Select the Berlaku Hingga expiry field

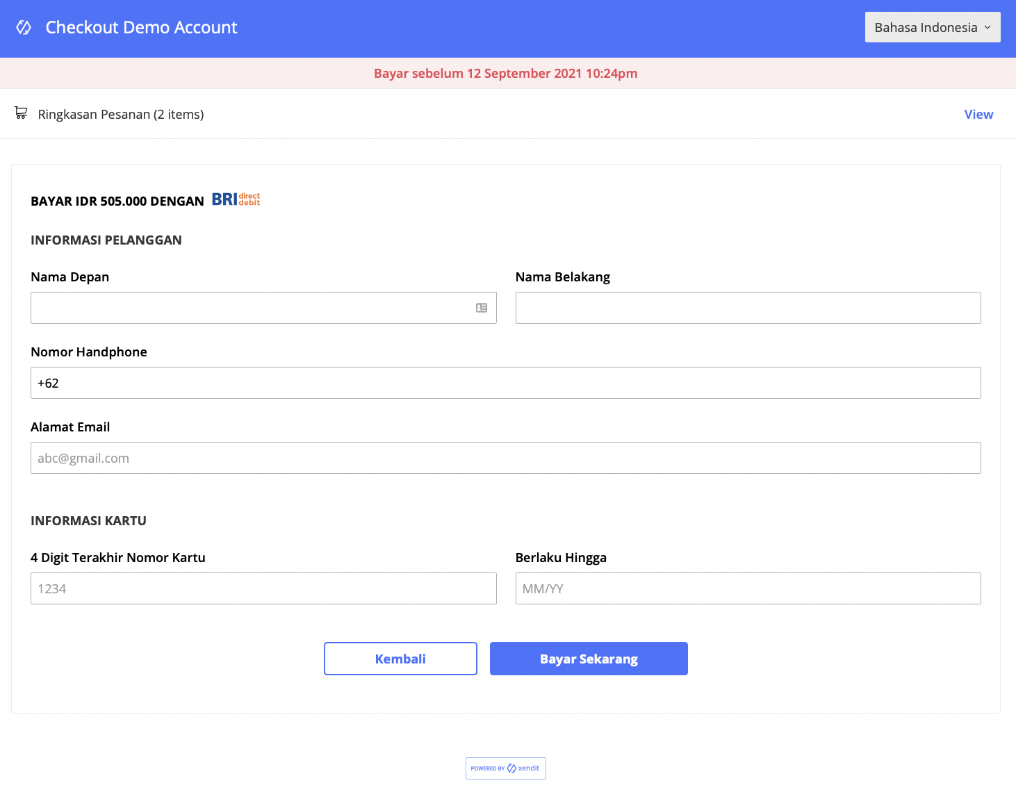coord(748,588)
